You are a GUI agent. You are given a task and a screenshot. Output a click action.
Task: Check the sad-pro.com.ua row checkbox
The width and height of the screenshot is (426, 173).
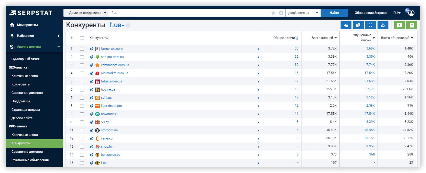[82, 57]
